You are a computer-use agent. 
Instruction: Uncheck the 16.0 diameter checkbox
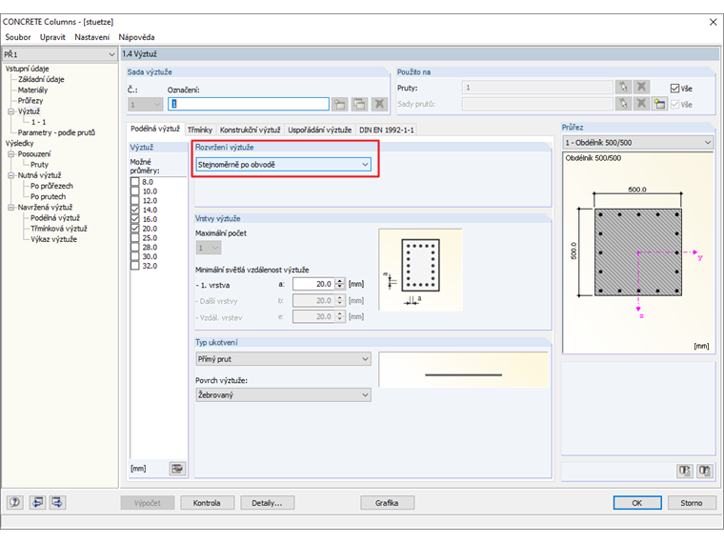(x=135, y=219)
